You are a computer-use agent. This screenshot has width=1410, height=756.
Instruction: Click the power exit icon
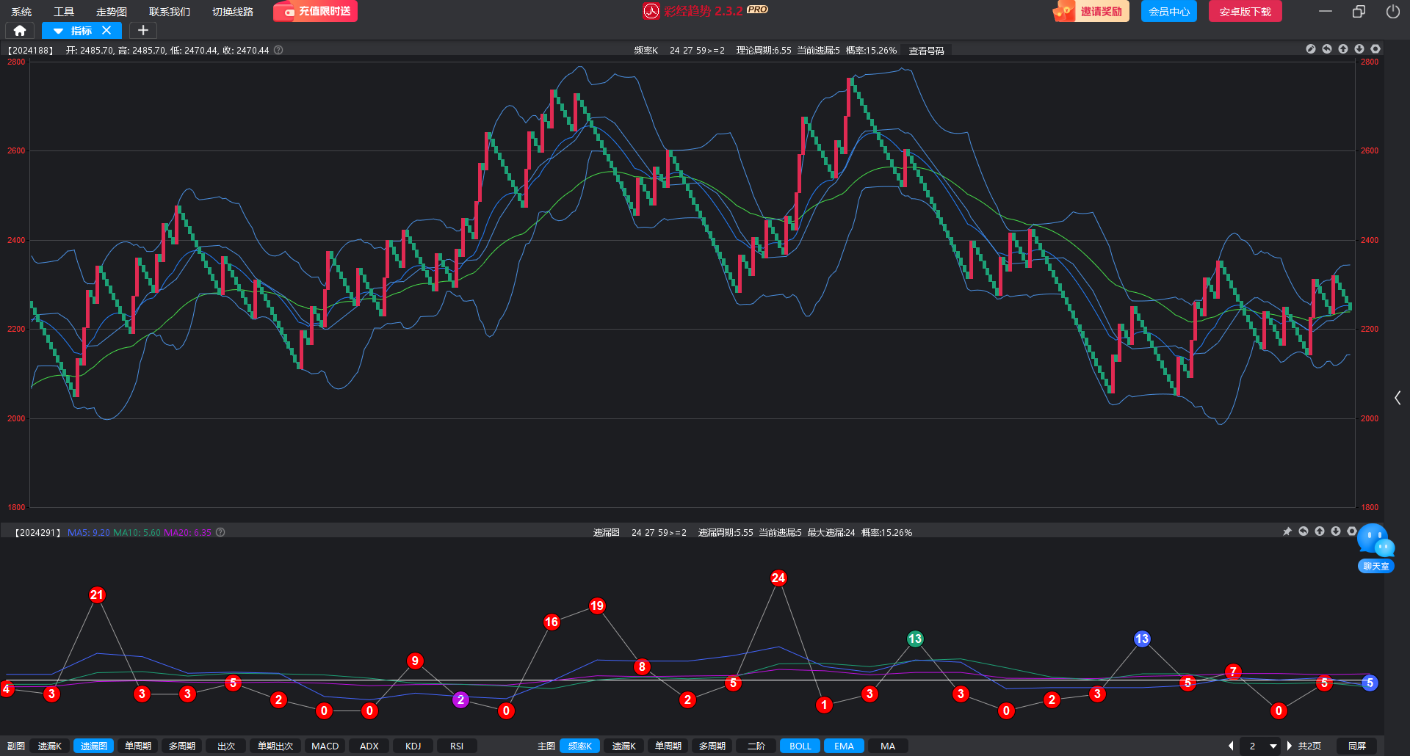pos(1392,11)
